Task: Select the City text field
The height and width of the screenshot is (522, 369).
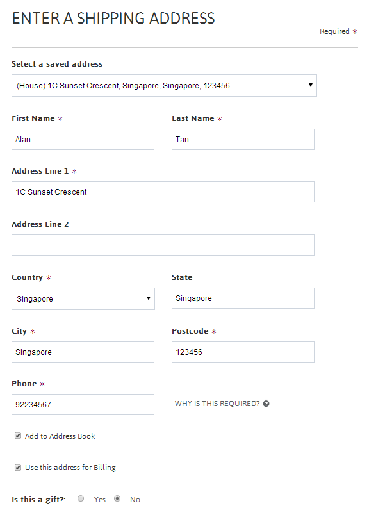Action: click(x=83, y=352)
